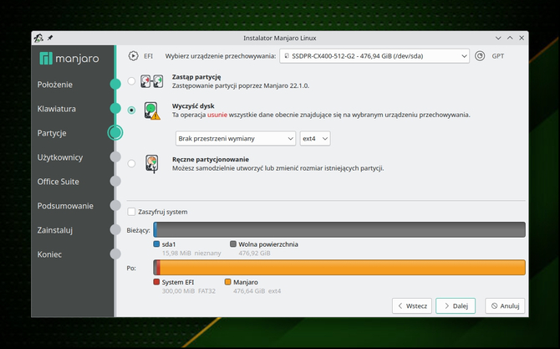Image resolution: width=560 pixels, height=349 pixels.
Task: Click the blue sda1 segment in Bieżący bar
Action: tap(155, 229)
